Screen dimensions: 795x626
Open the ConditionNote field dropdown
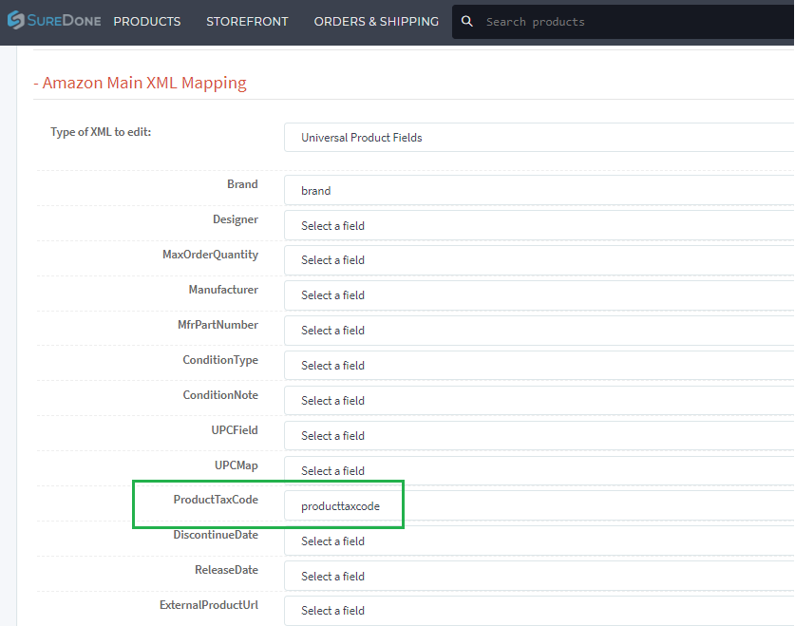click(539, 401)
